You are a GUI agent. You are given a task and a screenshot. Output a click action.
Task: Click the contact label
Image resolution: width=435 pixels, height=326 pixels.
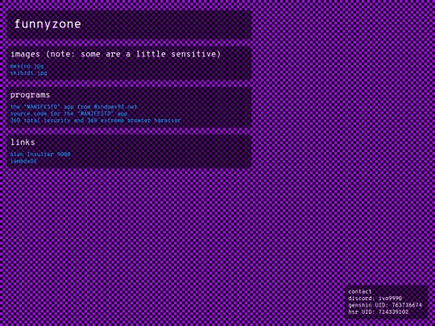360,291
